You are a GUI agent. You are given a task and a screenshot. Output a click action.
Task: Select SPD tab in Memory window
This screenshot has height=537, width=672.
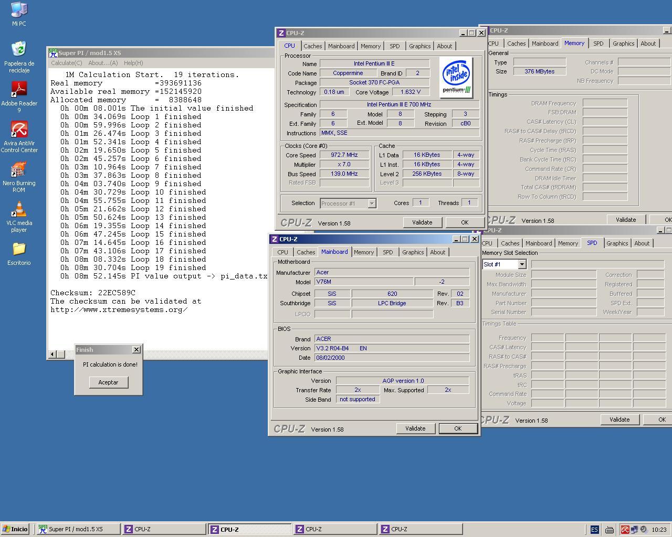pyautogui.click(x=598, y=44)
